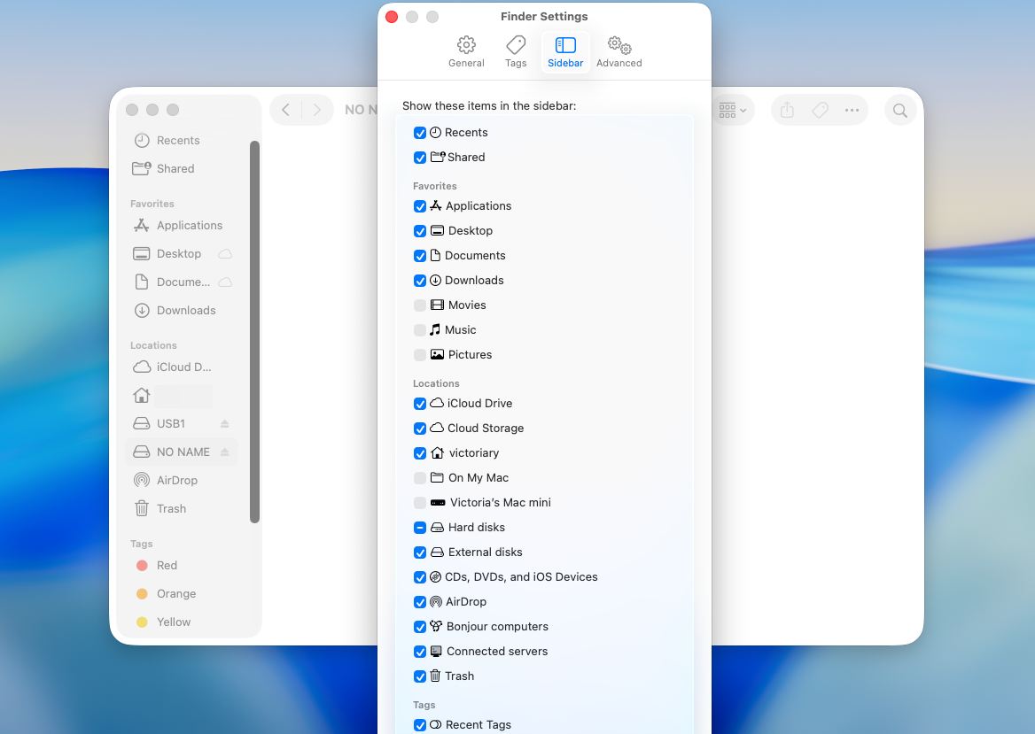Screen dimensions: 1035x734
Task: Open Applications label in the Finder sidebar
Action: pos(190,226)
